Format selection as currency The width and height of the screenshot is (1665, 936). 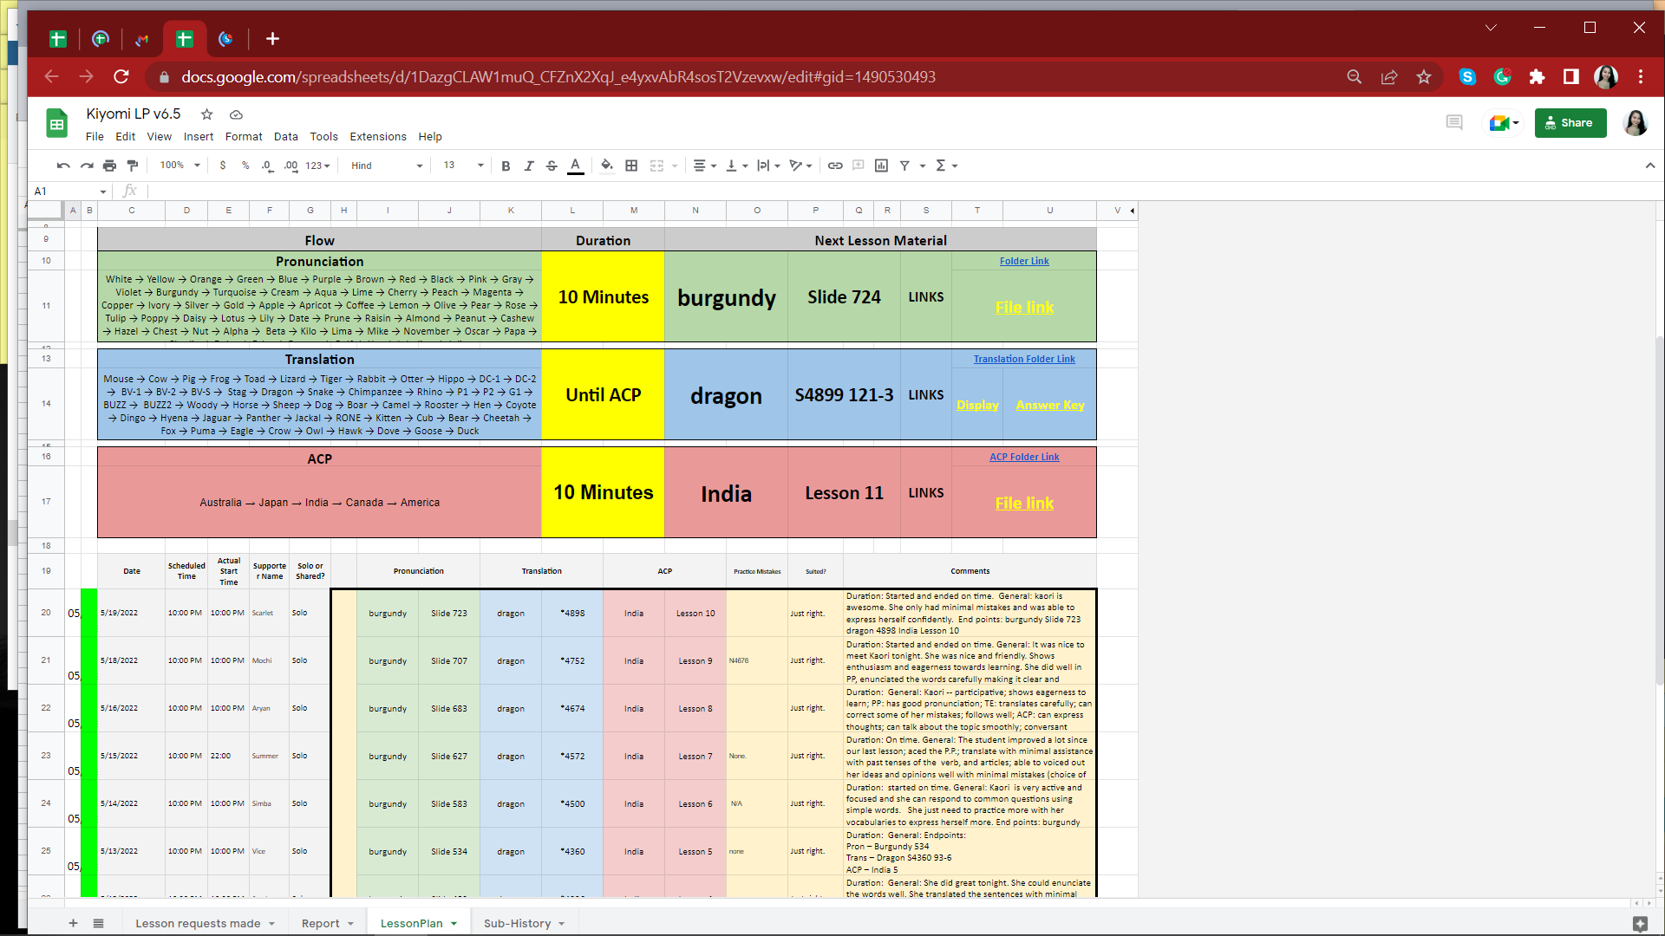point(223,166)
